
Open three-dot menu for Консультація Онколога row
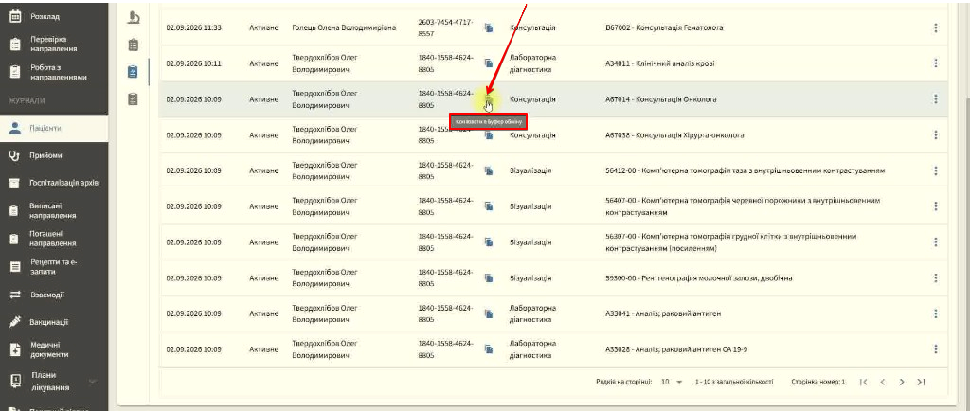tap(935, 98)
